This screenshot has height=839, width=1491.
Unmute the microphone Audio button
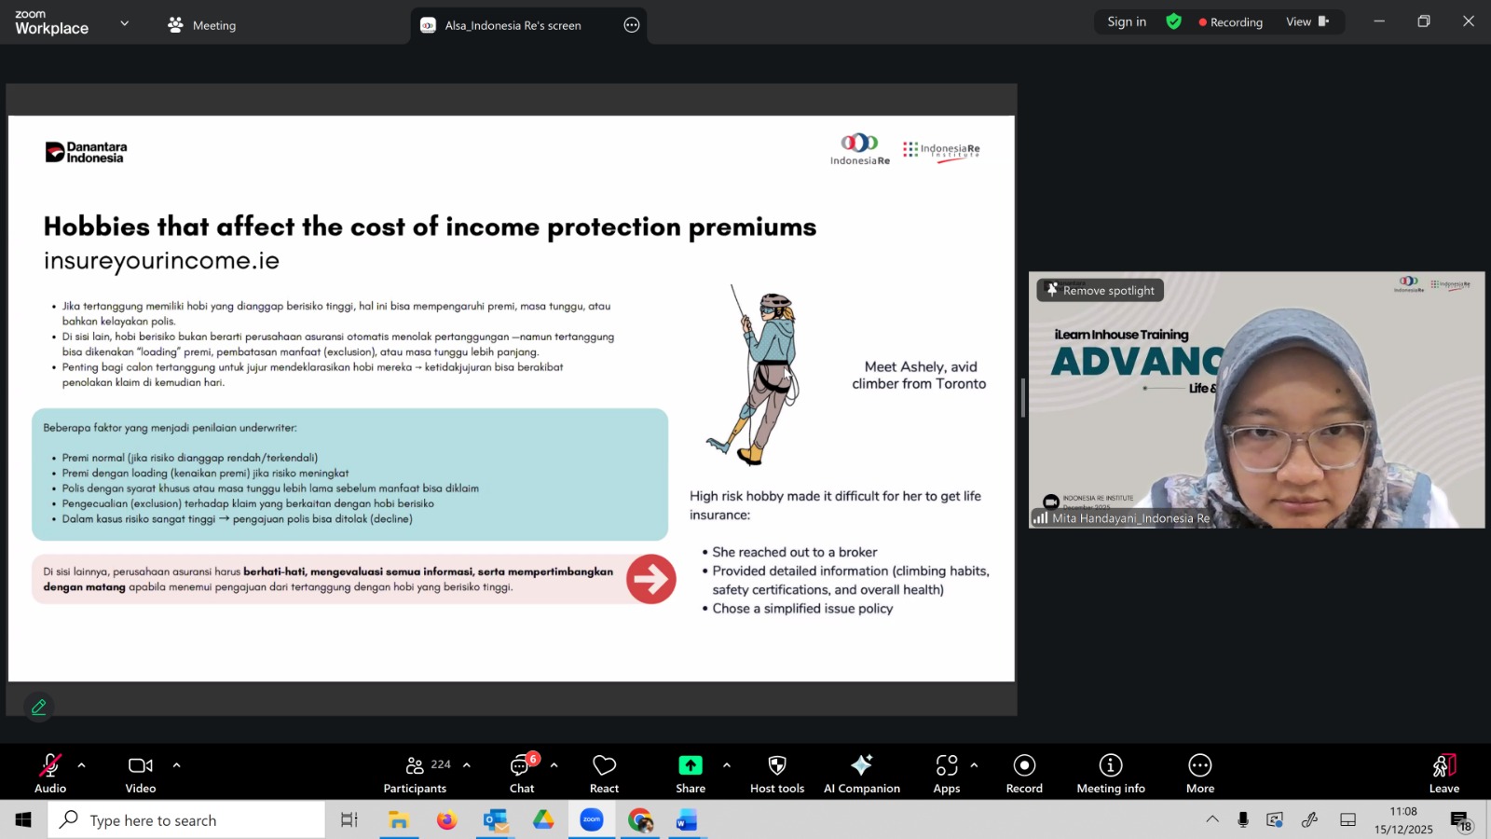tap(50, 774)
